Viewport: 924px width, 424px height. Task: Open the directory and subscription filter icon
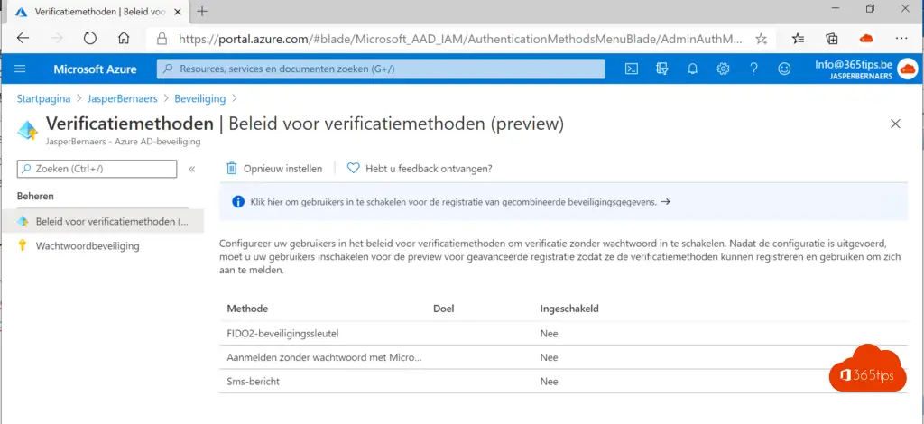coord(662,69)
